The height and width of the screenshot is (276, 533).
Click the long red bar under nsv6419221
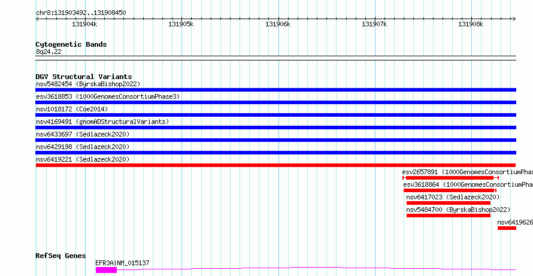point(275,165)
